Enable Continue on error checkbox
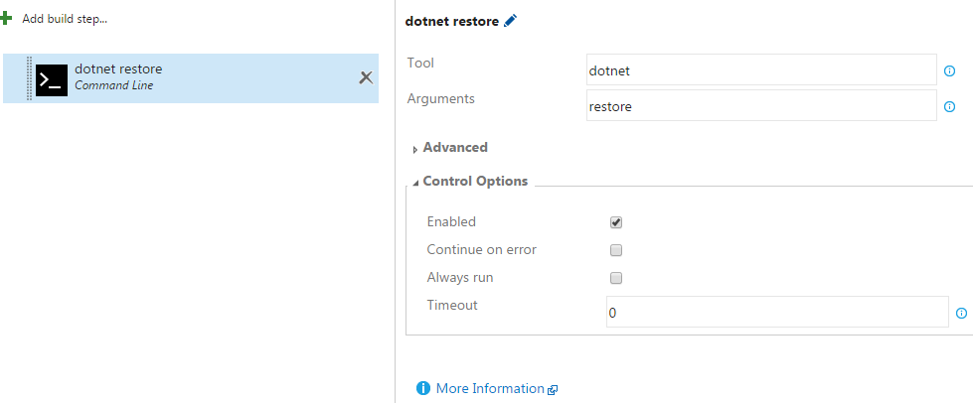This screenshot has width=973, height=403. point(616,250)
